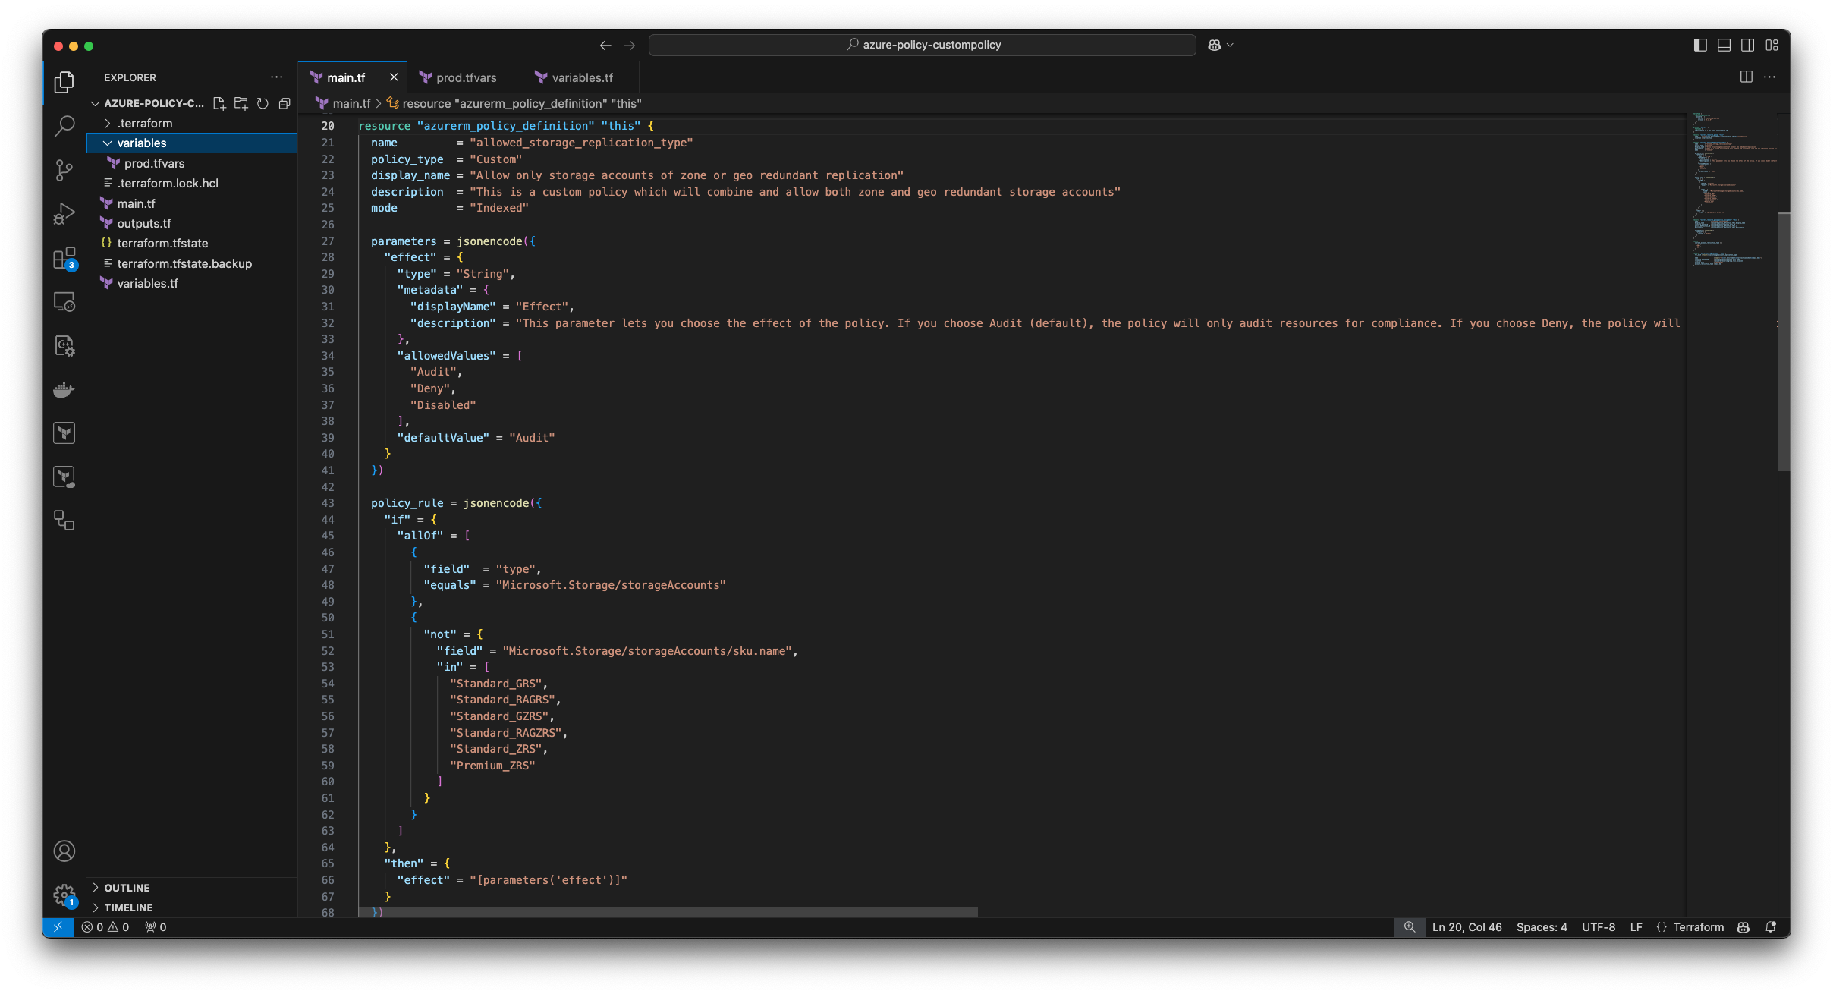Open the Remote Explorer view
1833x994 pixels.
pos(64,301)
